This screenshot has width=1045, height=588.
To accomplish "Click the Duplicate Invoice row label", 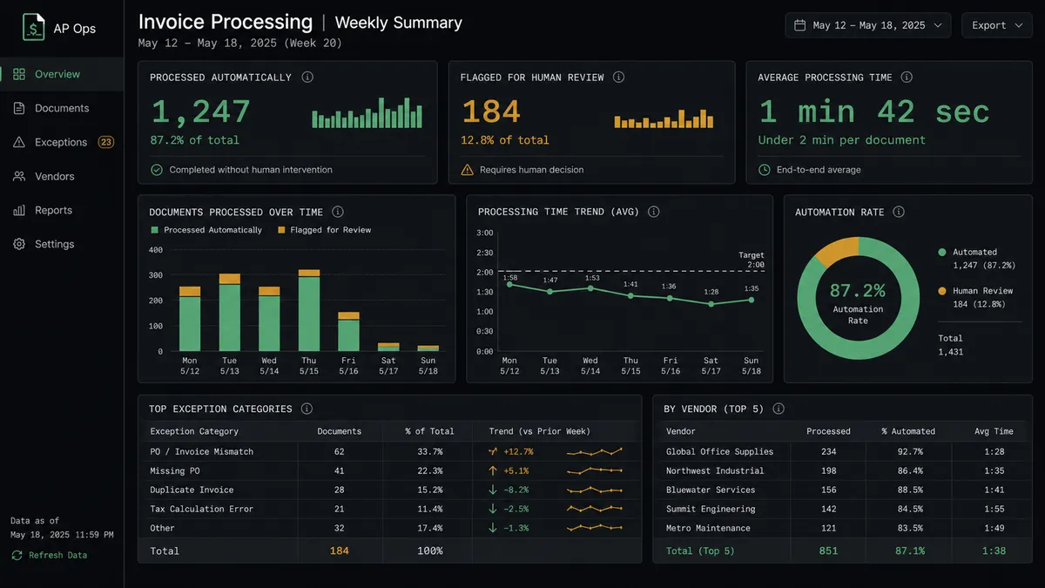I will pos(192,490).
